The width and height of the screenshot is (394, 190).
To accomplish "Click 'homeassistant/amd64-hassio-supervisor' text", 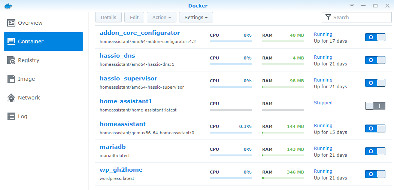I will coord(142,87).
